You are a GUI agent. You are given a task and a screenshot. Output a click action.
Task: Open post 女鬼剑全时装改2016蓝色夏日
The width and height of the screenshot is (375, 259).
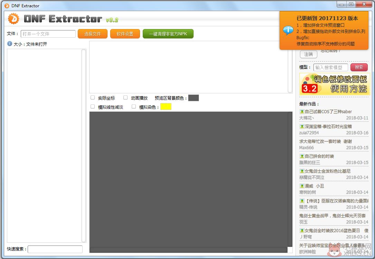337,230
